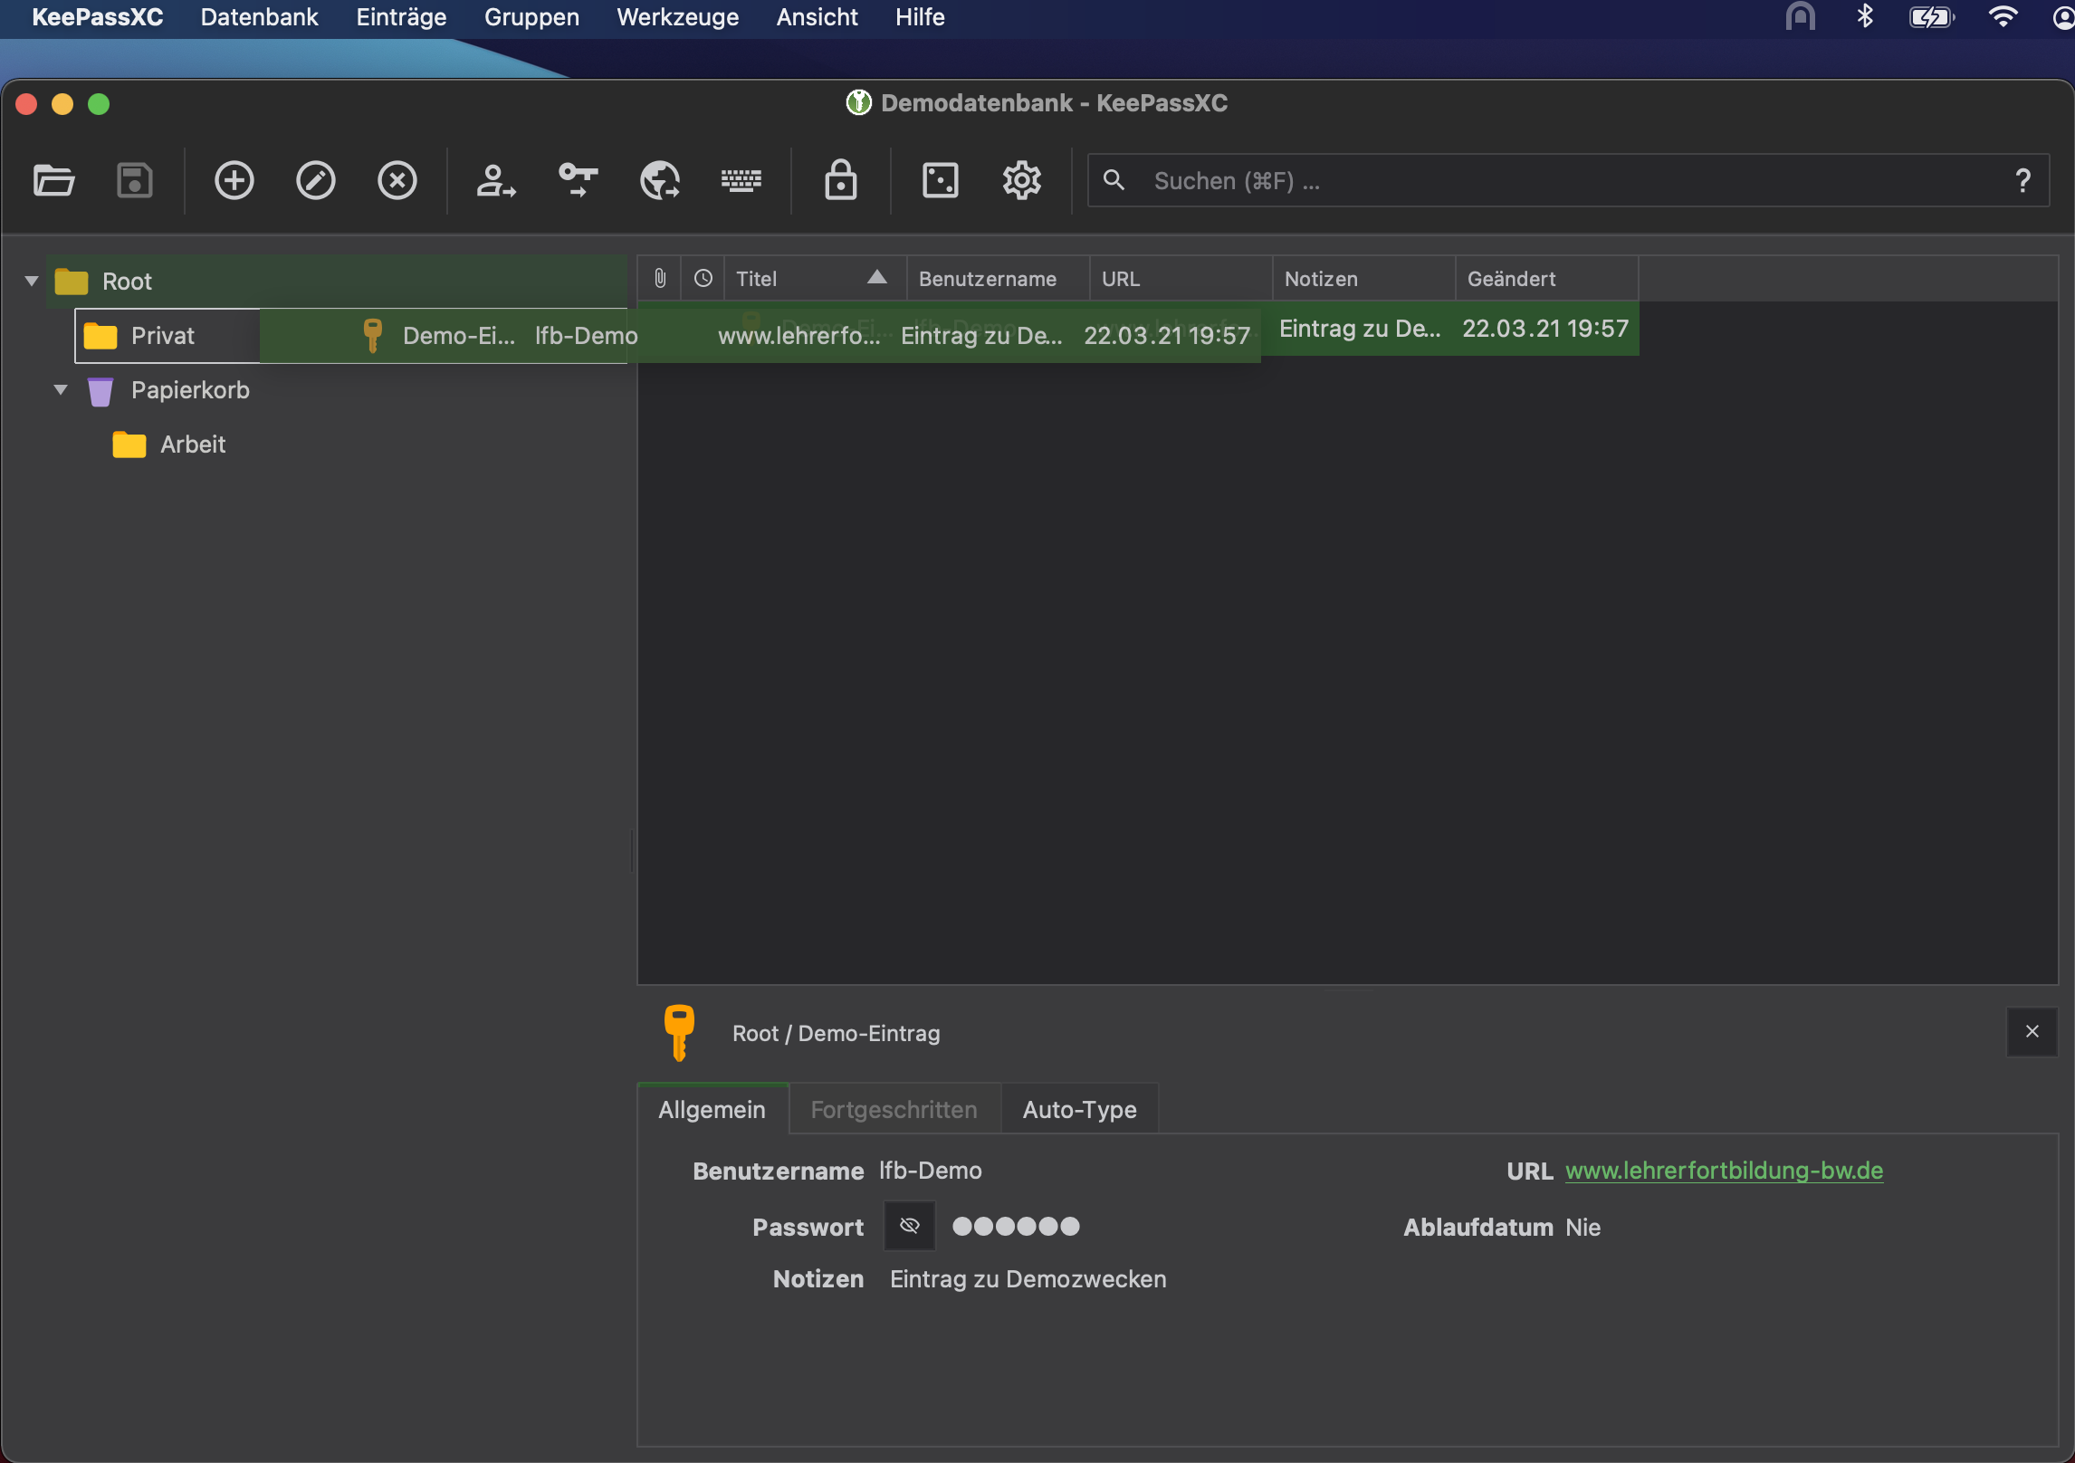This screenshot has width=2075, height=1463.
Task: Select the Arbeit folder in tree
Action: point(192,445)
